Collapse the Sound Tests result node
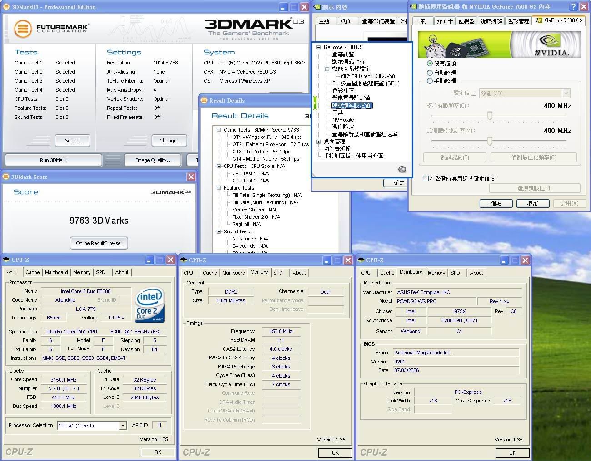The width and height of the screenshot is (591, 461). (219, 231)
